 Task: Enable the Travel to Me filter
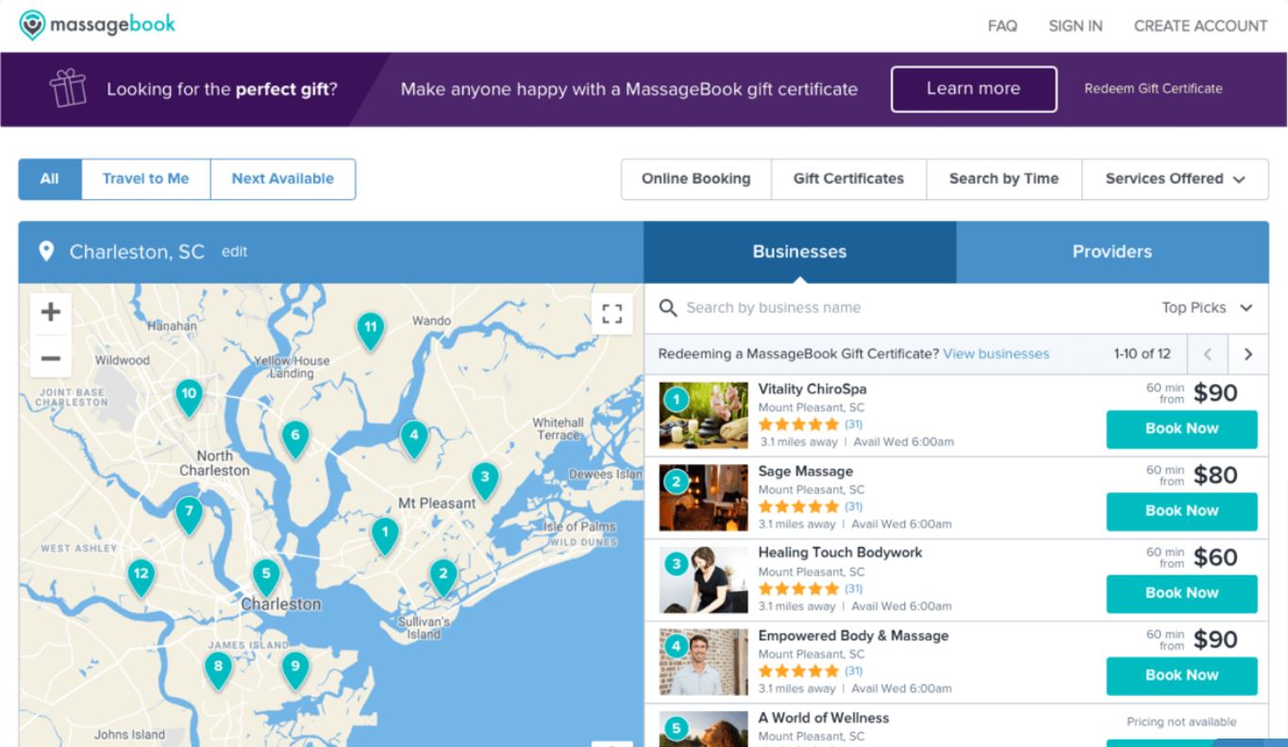coord(145,179)
